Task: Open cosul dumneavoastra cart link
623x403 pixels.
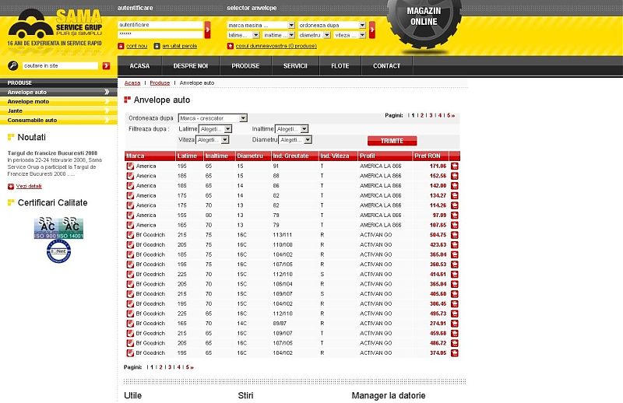Action: (x=276, y=46)
